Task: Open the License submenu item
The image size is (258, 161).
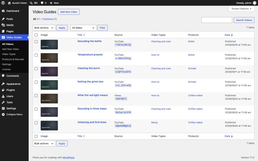Action: [x=6, y=69]
